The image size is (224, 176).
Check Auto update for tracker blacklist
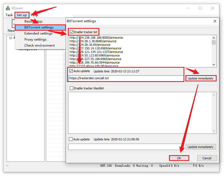71,139
